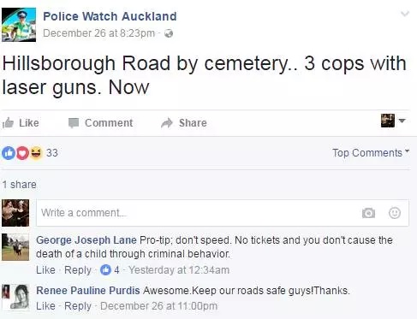
Task: Open the Police Watch Auckland page link
Action: click(x=110, y=16)
